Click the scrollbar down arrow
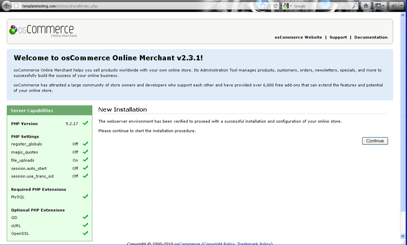This screenshot has height=245, width=407. tap(403, 236)
